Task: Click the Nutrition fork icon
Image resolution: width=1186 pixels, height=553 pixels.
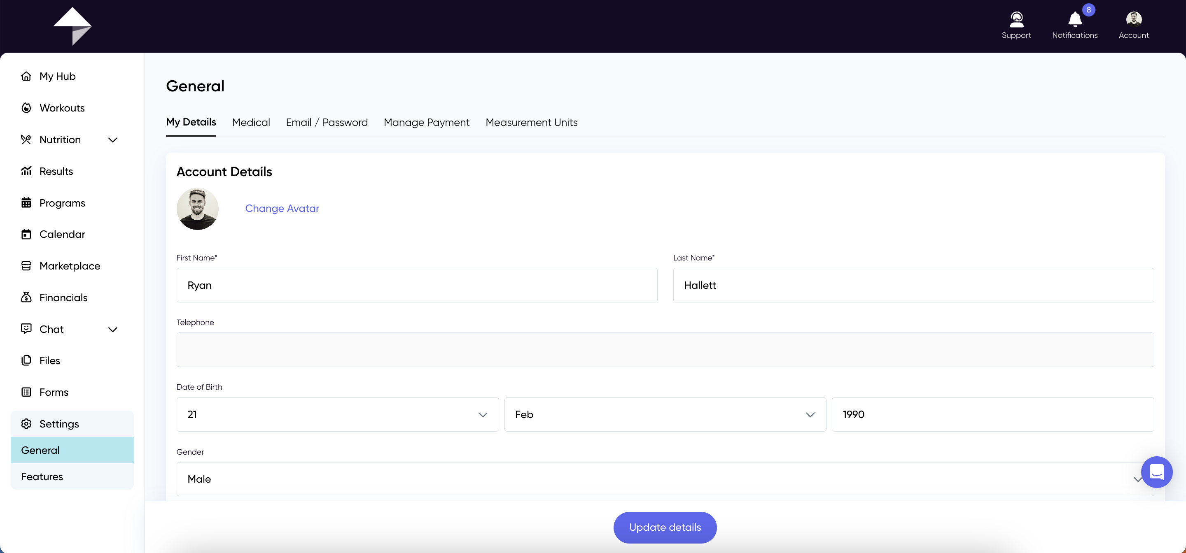Action: 26,139
